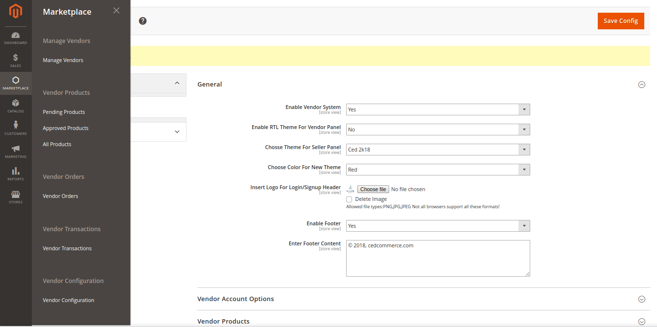Click into the Enter Footer Content textarea
This screenshot has height=327, width=657.
tap(438, 258)
